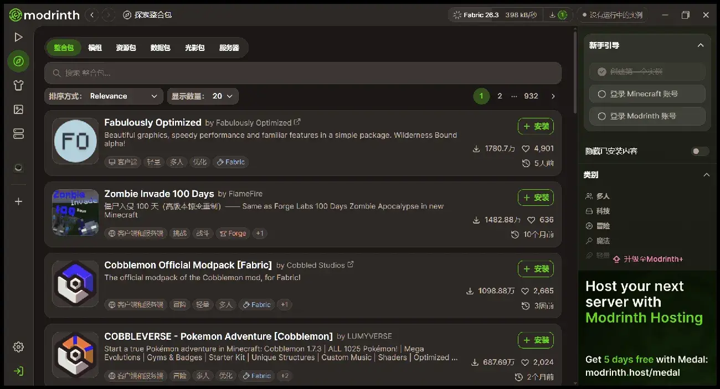Install Zombie Invade 100 Days

[x=536, y=198]
